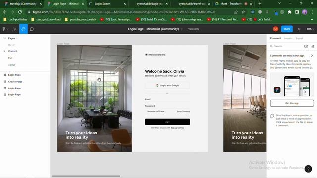317x178 pixels.
Task: Open the (10) Basic Javascript bookmark
Action: tap(116, 20)
